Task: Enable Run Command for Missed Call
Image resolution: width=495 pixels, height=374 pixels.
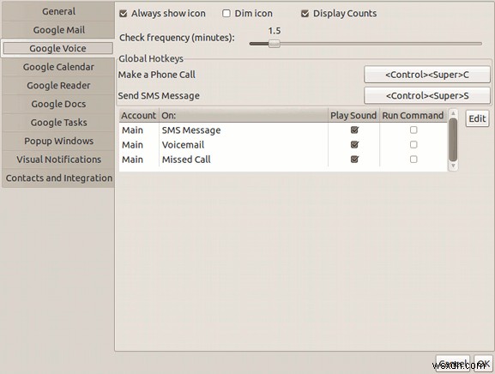Action: coord(414,159)
